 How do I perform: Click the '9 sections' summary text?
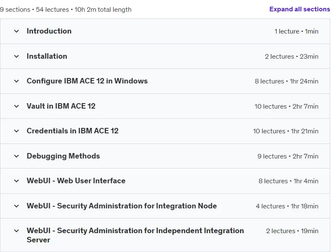pyautogui.click(x=15, y=10)
